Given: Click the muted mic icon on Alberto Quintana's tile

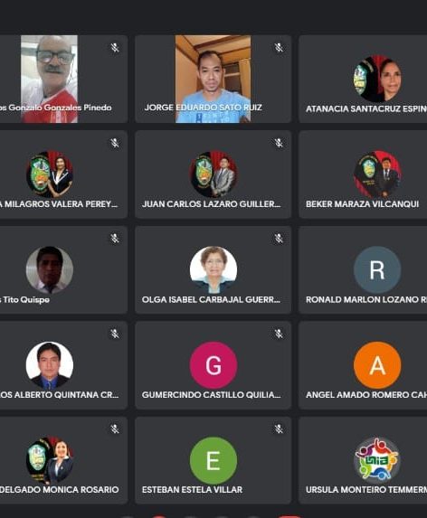Looking at the screenshot, I should (x=115, y=334).
